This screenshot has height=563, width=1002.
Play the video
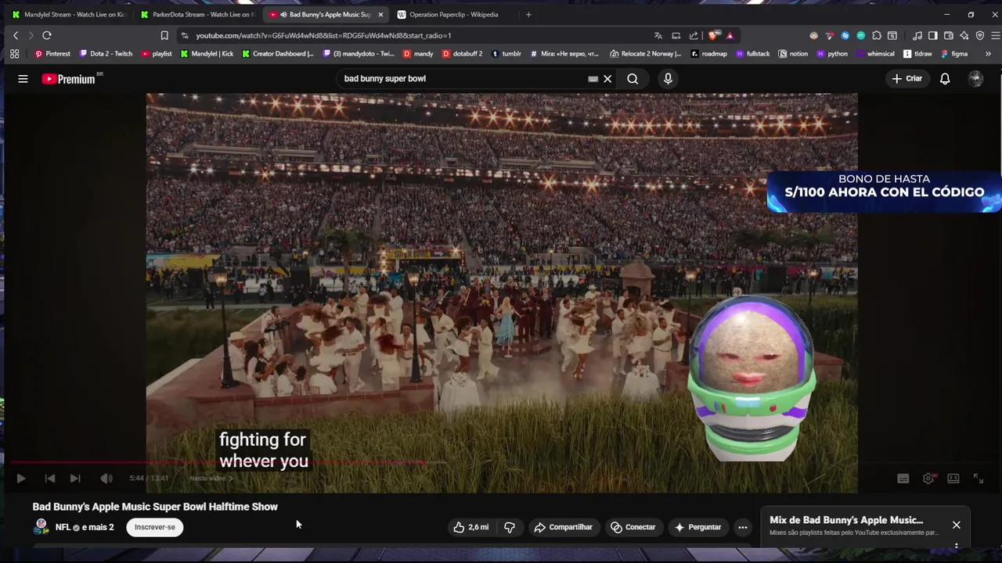(x=21, y=479)
